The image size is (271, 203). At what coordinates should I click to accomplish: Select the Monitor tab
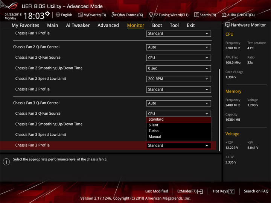tap(135, 26)
